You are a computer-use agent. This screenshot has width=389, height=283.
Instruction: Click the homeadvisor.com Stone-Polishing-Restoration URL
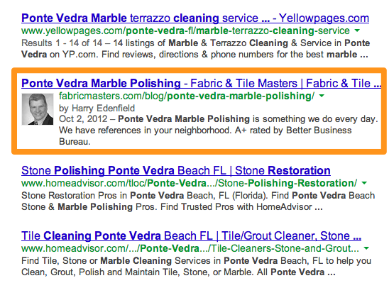(x=189, y=183)
